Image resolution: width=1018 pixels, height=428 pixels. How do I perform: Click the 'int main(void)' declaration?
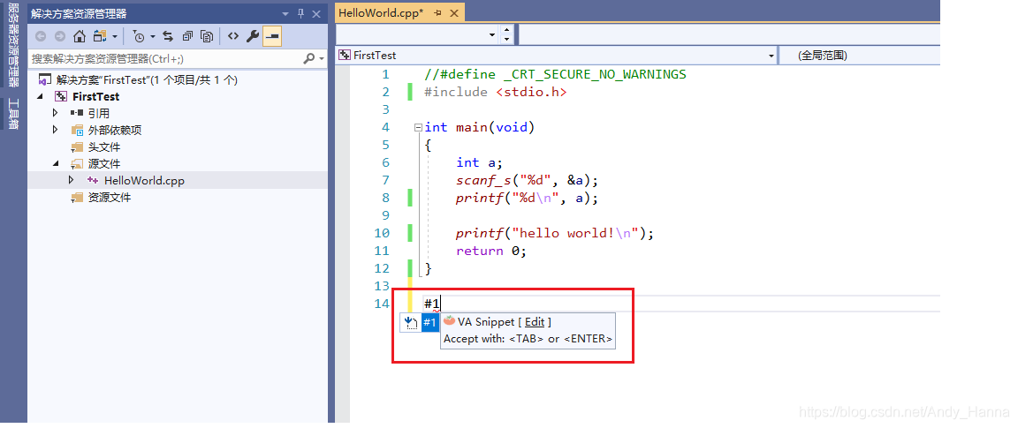479,127
